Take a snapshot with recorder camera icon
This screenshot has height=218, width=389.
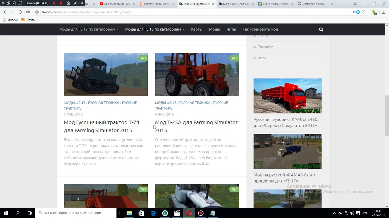click(x=68, y=3)
